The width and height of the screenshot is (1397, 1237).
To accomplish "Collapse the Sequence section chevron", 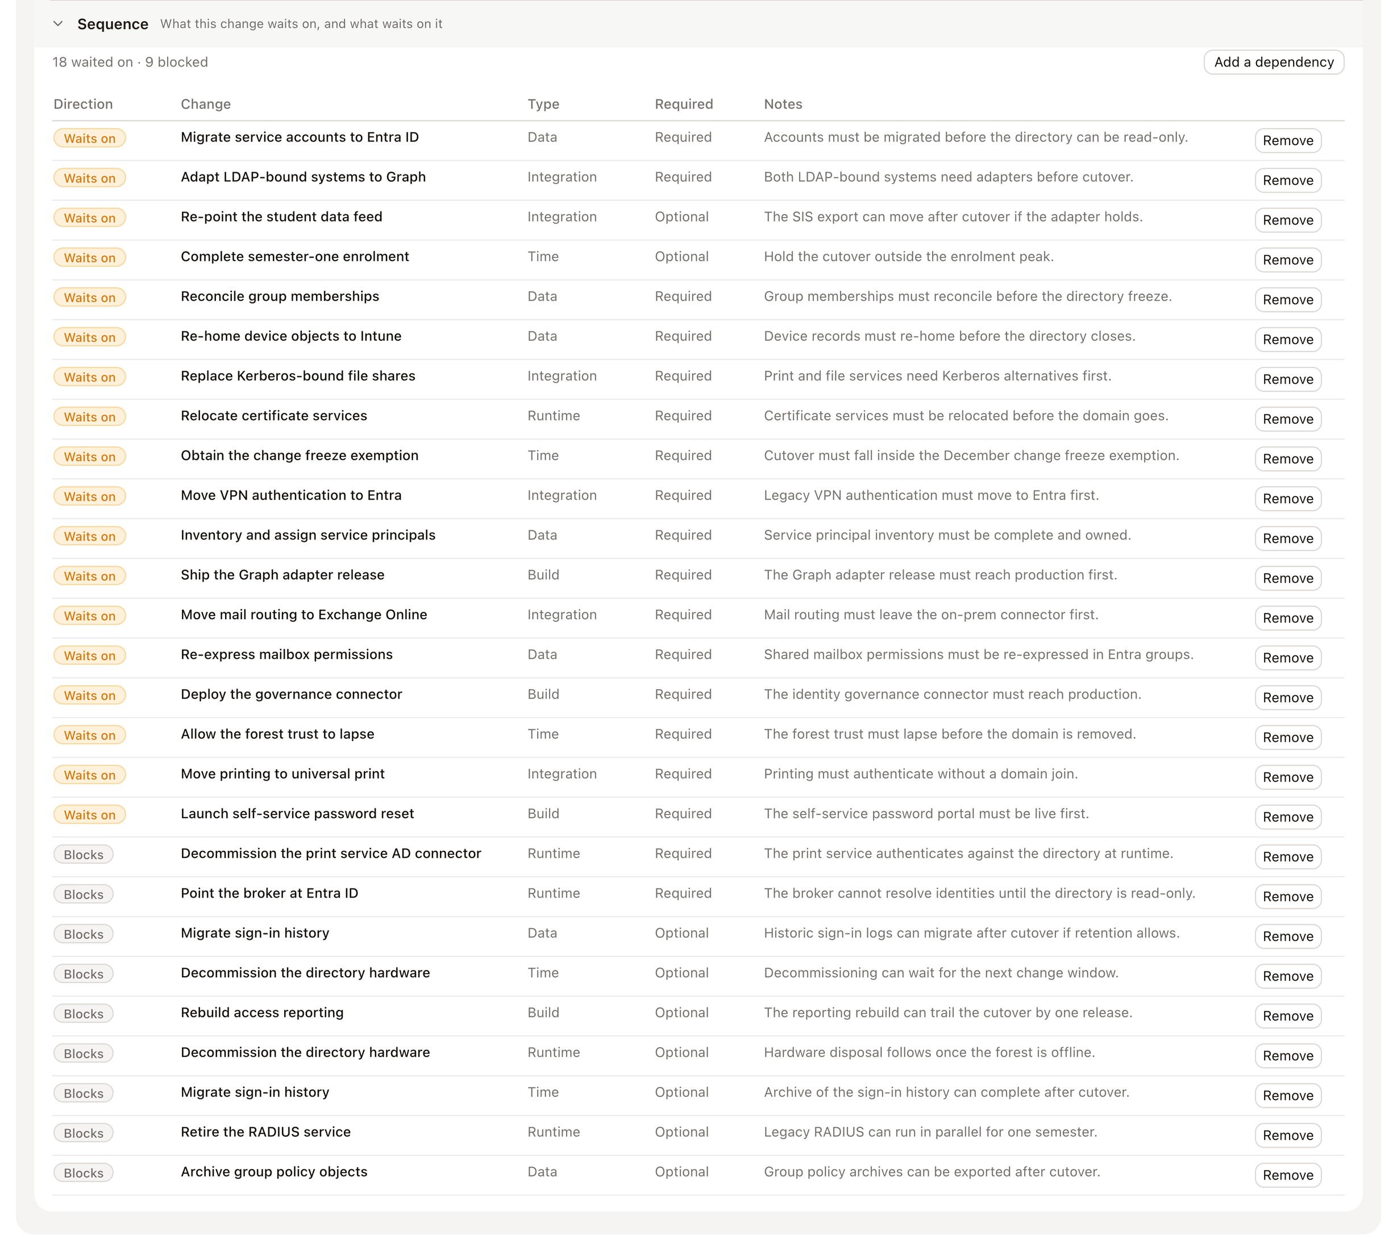I will click(58, 24).
